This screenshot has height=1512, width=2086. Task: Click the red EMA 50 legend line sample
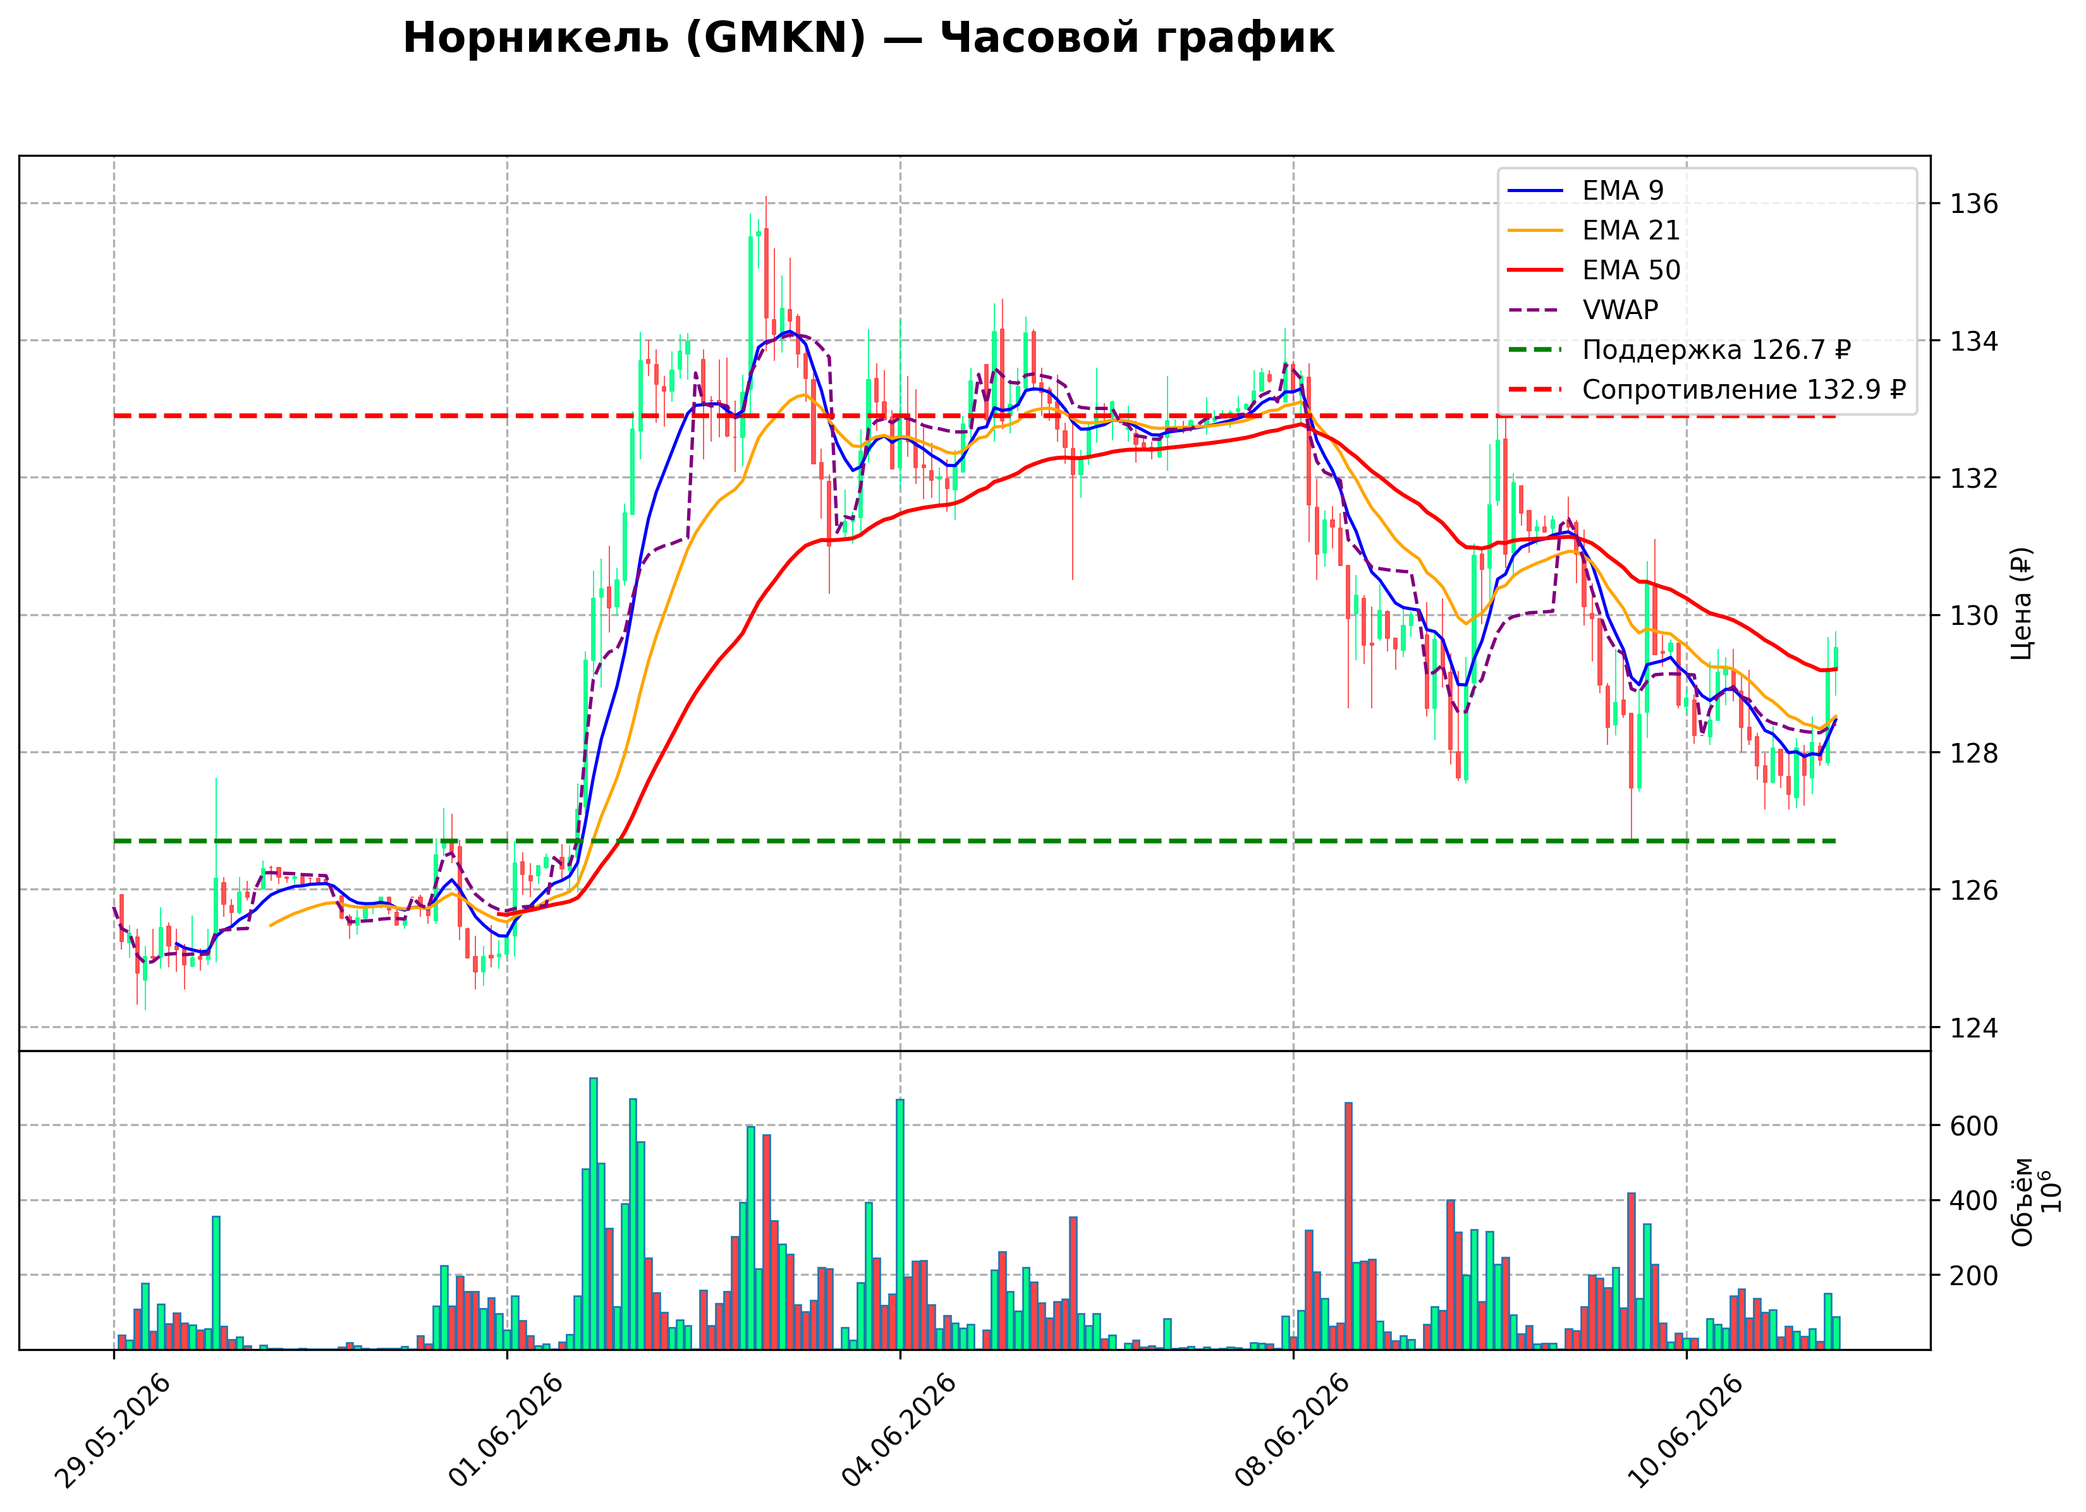click(x=1535, y=270)
